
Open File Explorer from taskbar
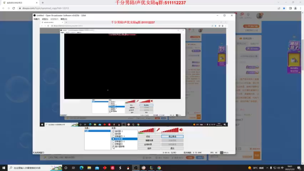tap(89, 168)
